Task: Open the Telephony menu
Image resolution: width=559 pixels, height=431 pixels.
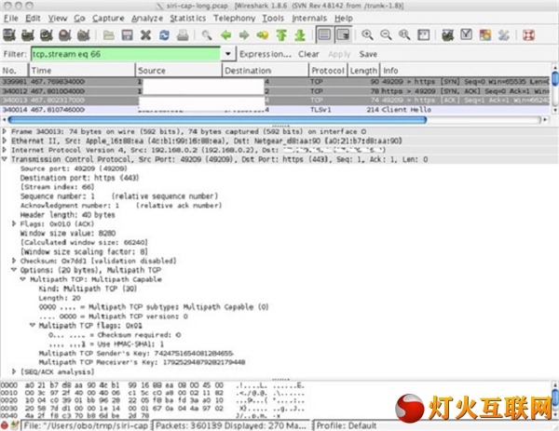Action: [x=234, y=19]
